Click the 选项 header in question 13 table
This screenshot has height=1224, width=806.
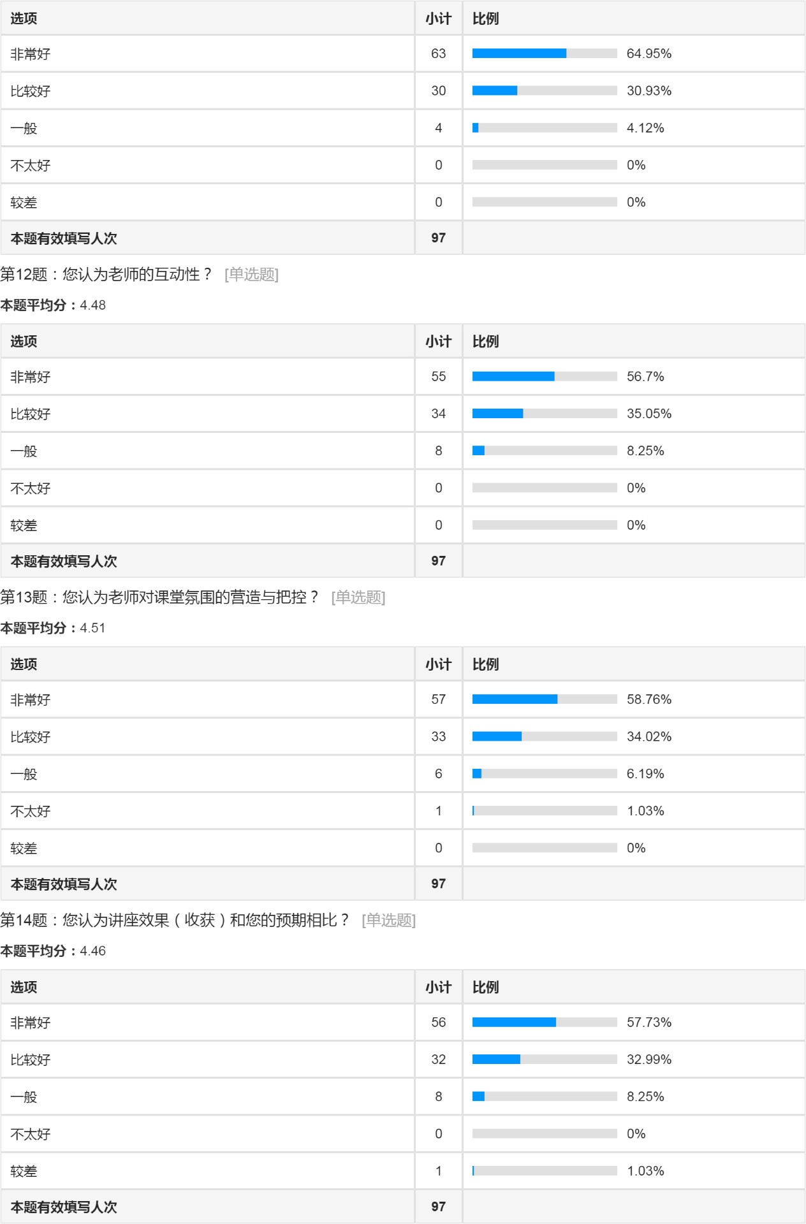tap(24, 664)
